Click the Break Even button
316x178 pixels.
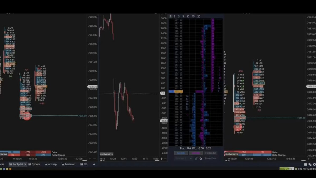point(211,158)
